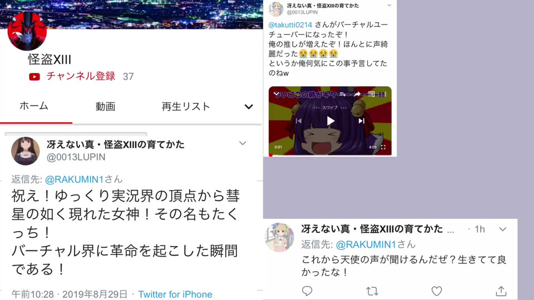This screenshot has height=300, width=534.
Task: Open the 再生リスト tab
Action: point(186,107)
